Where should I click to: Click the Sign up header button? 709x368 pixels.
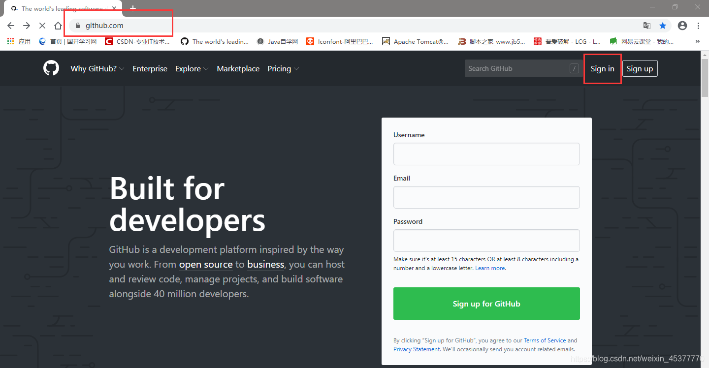pos(640,68)
